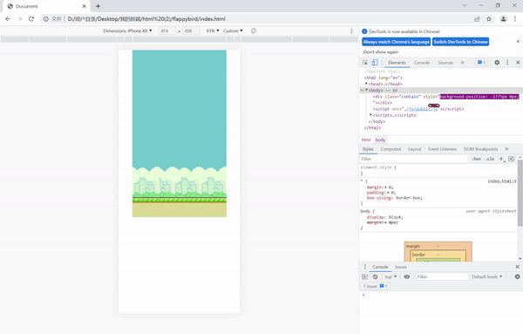Go back in browser history
Viewport: 523px width, 334px height.
coord(8,19)
